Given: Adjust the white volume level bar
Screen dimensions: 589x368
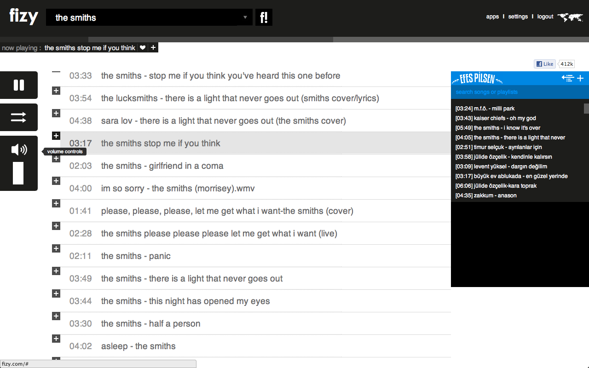Looking at the screenshot, I should [x=18, y=173].
